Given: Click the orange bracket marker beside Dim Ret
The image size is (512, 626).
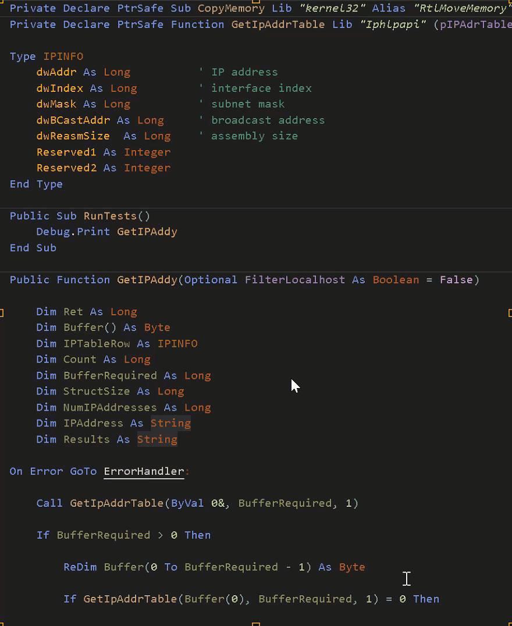Looking at the screenshot, I should tap(2, 312).
